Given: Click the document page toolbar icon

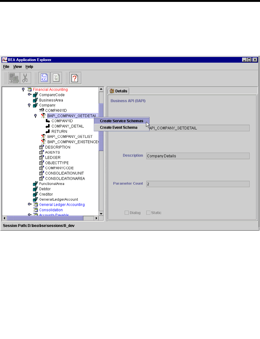Looking at the screenshot, I should [56, 78].
